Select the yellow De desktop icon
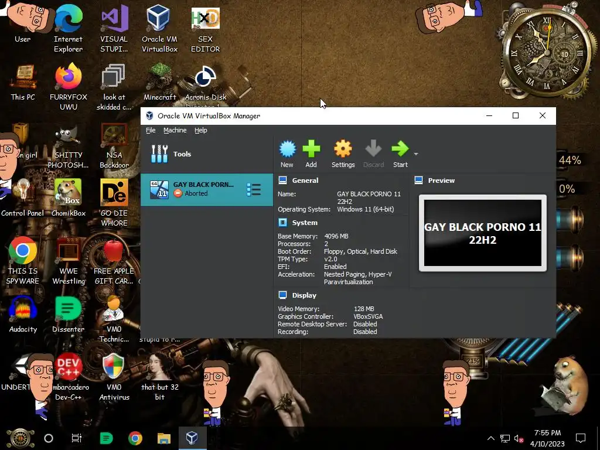The width and height of the screenshot is (600, 450). (114, 202)
